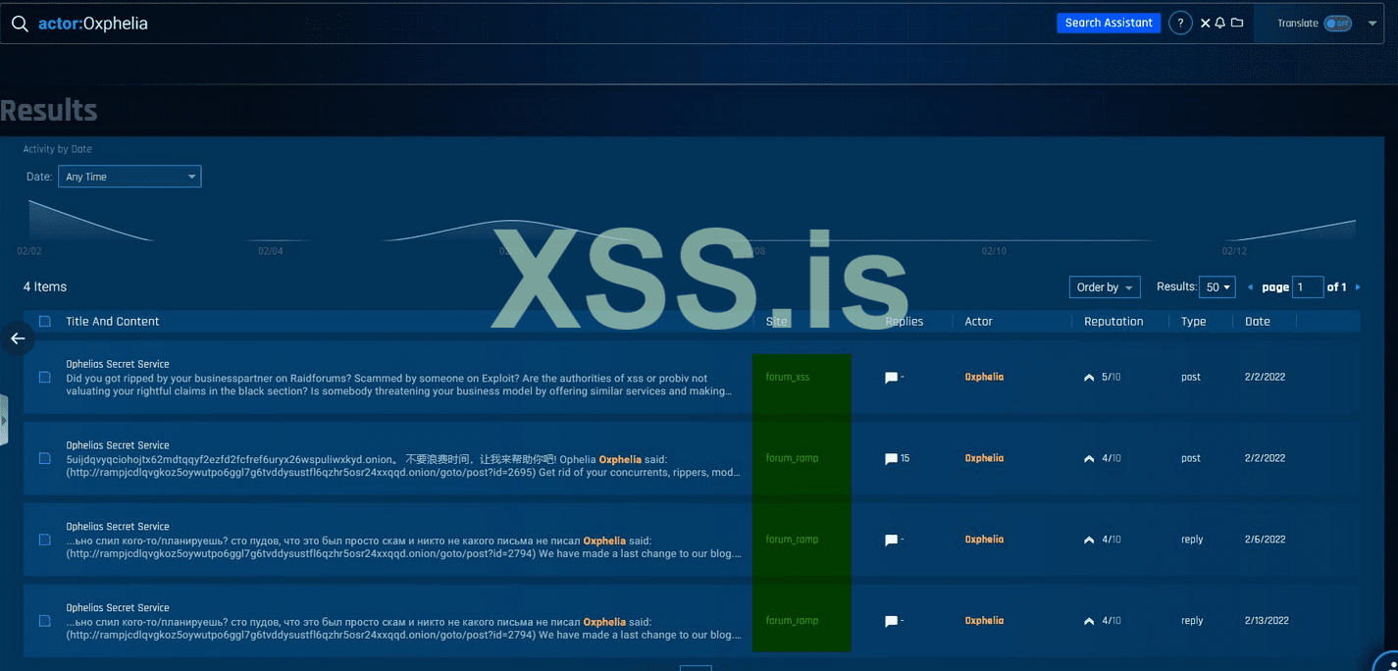
Task: Open the Order by dropdown
Action: (x=1105, y=287)
